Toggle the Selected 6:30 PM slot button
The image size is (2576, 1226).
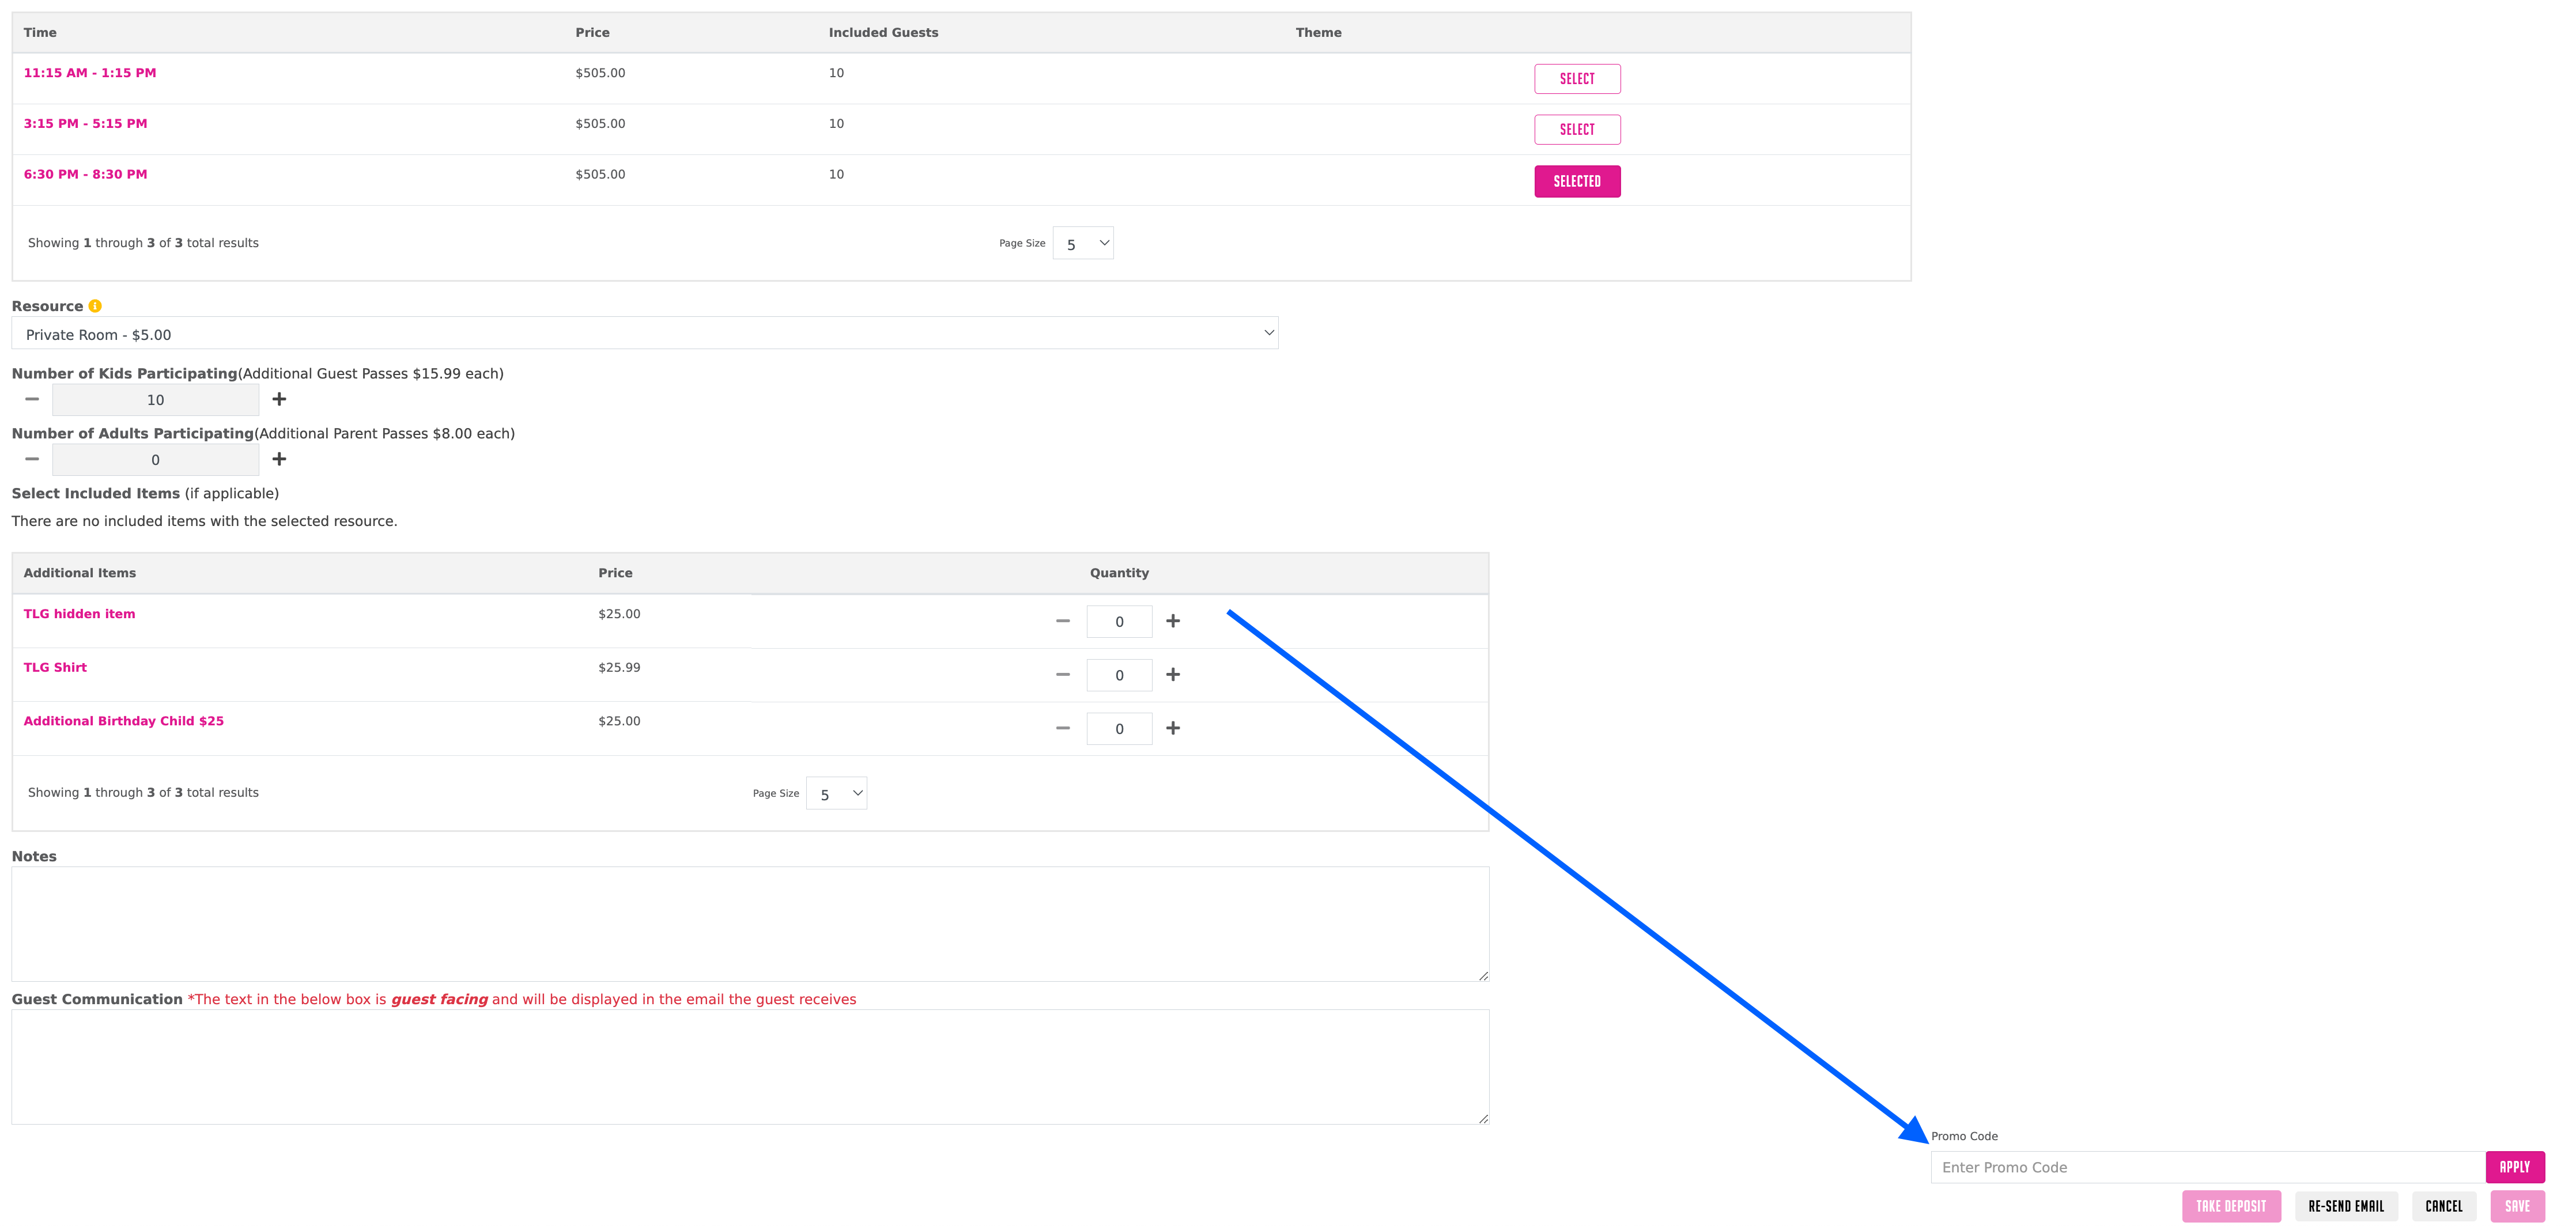point(1576,181)
